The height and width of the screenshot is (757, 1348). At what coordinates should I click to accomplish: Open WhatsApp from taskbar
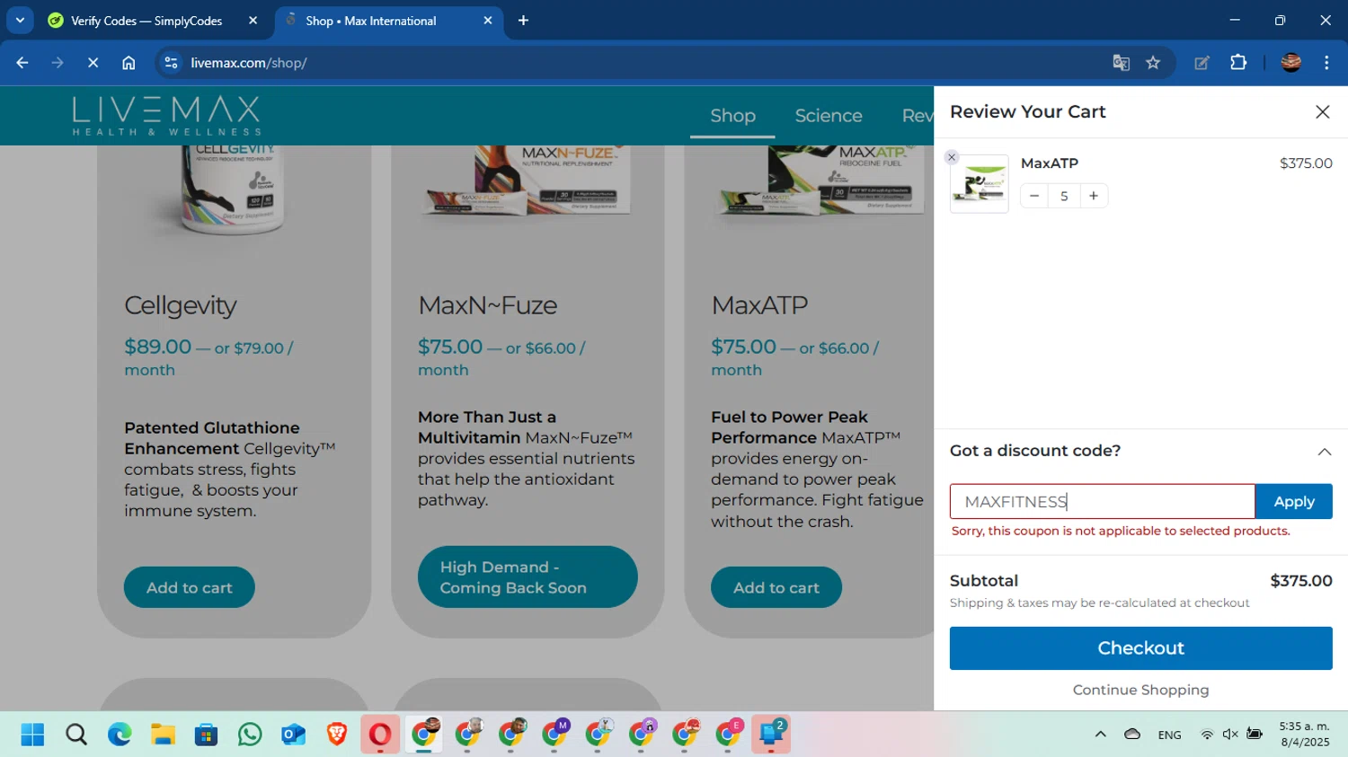[250, 735]
